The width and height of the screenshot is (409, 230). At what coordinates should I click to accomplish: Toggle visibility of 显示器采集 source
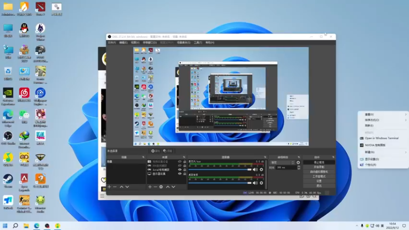pos(179,174)
